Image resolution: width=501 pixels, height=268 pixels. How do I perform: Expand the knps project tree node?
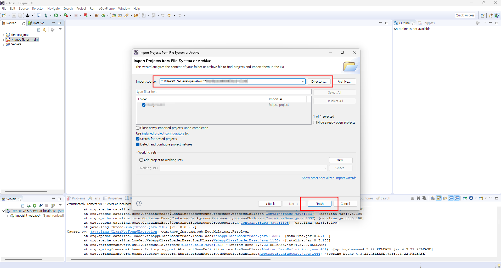3,40
